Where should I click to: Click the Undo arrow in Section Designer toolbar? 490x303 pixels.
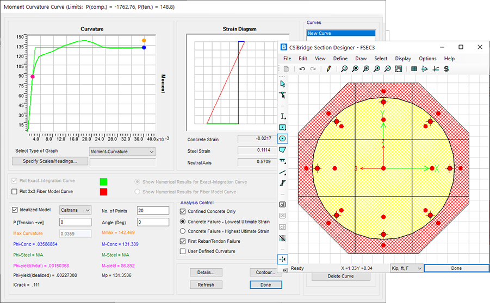(x=302, y=68)
